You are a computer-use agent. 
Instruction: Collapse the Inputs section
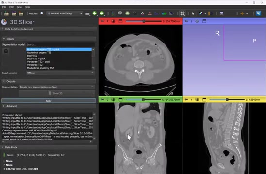[x=49, y=39]
